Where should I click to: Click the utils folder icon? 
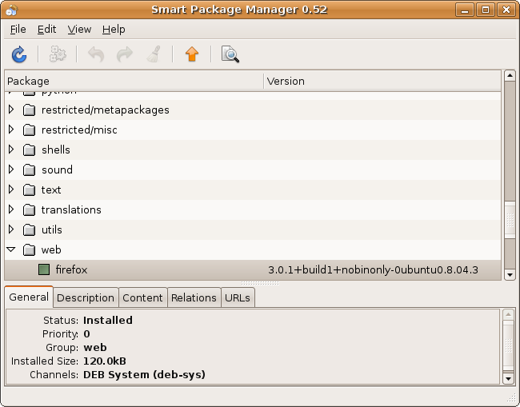29,229
